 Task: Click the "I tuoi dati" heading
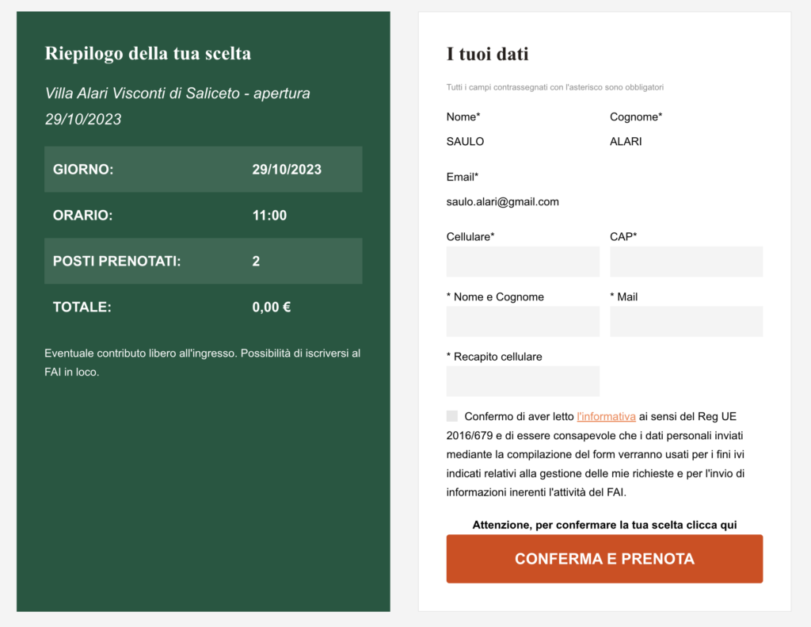(x=487, y=55)
